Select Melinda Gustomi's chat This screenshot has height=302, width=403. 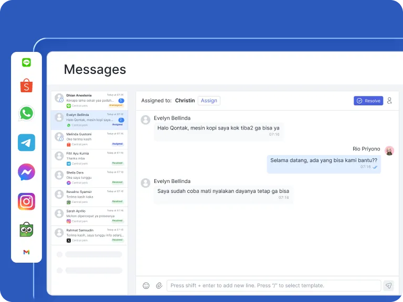pyautogui.click(x=89, y=139)
